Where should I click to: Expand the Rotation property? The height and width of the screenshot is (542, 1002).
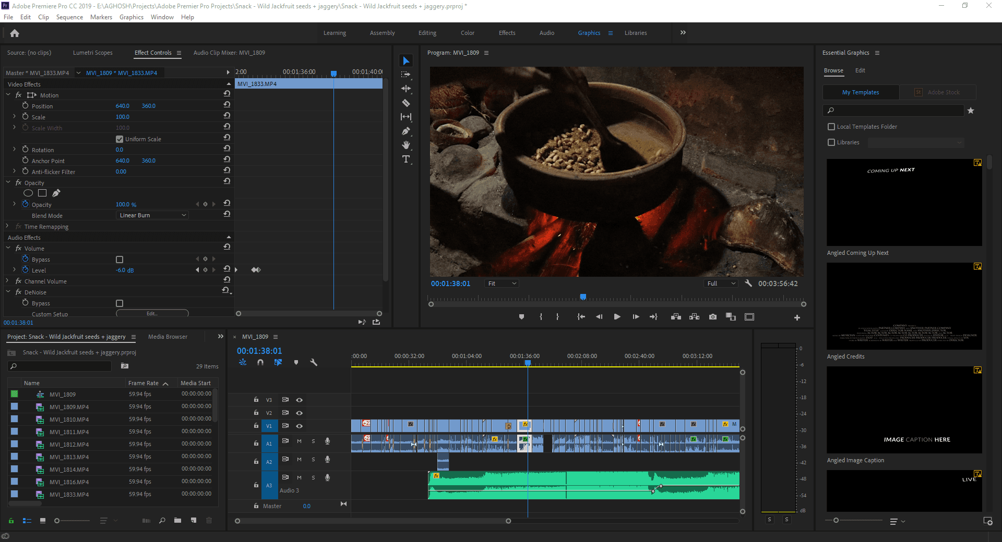[x=14, y=150]
